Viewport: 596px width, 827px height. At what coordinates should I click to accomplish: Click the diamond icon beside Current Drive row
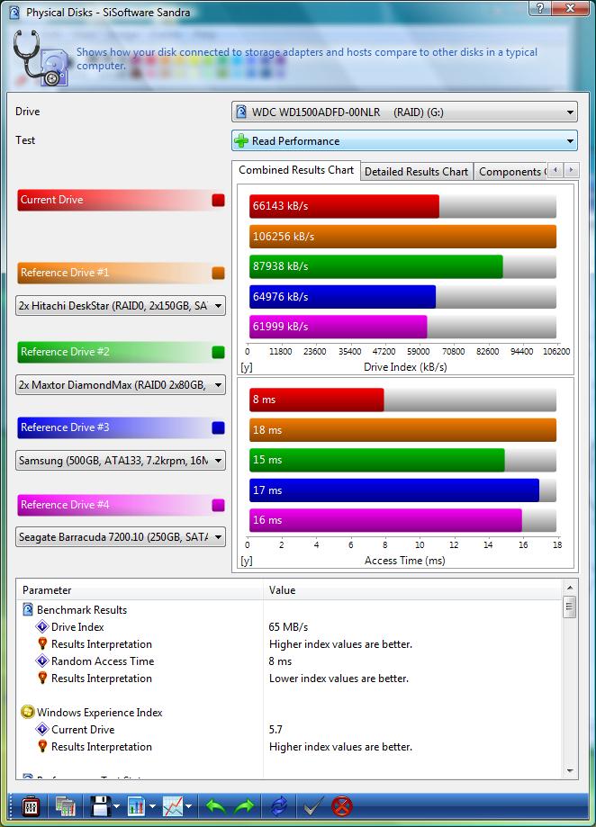42,730
